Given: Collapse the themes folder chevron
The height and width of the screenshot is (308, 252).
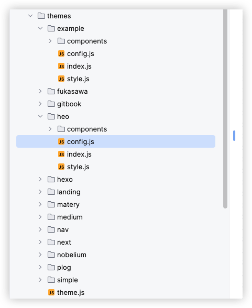Looking at the screenshot, I should [30, 16].
